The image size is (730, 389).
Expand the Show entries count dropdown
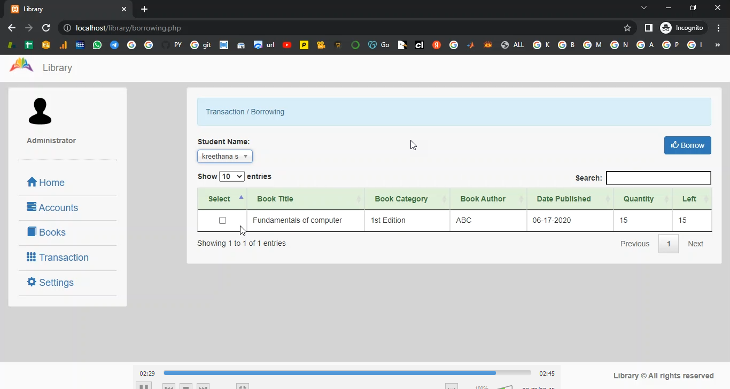tap(231, 176)
